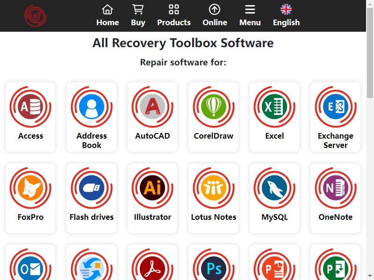Select the Outlook envelope icon
Viewport: 374px width, 280px height.
(x=30, y=264)
